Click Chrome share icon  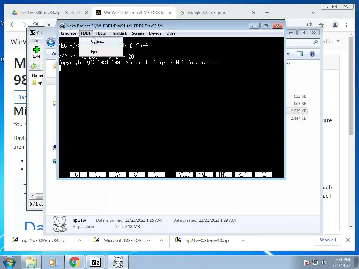point(310,25)
